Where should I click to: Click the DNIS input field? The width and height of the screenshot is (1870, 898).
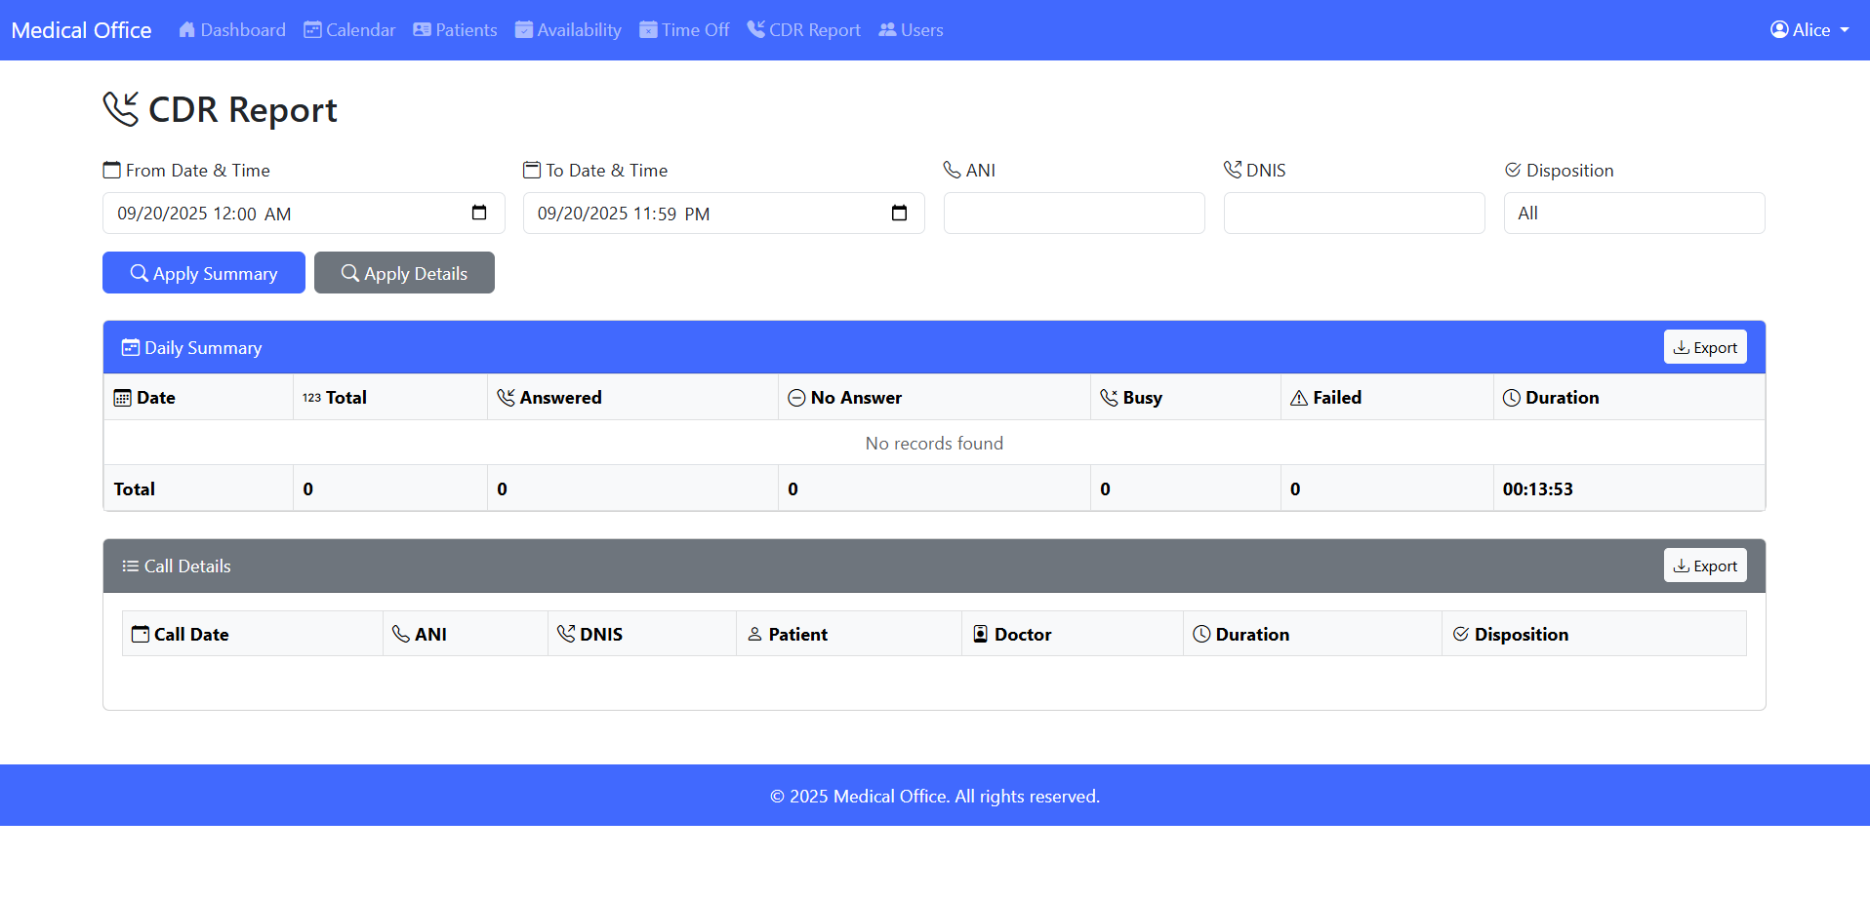pos(1354,213)
